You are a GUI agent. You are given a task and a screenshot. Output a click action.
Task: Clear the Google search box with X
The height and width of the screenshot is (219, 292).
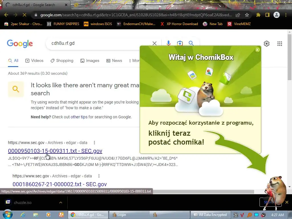(x=155, y=43)
